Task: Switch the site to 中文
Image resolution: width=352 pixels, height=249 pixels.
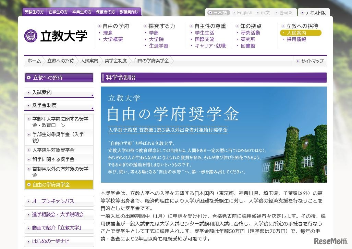Action: pos(265,12)
